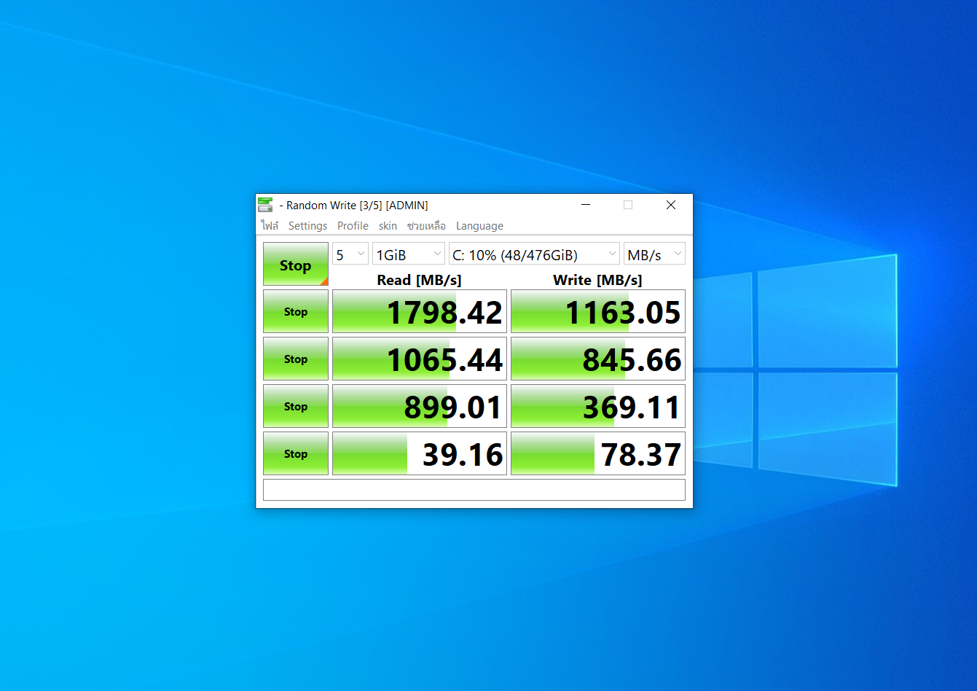
Task: Open the skin menu
Action: point(388,226)
